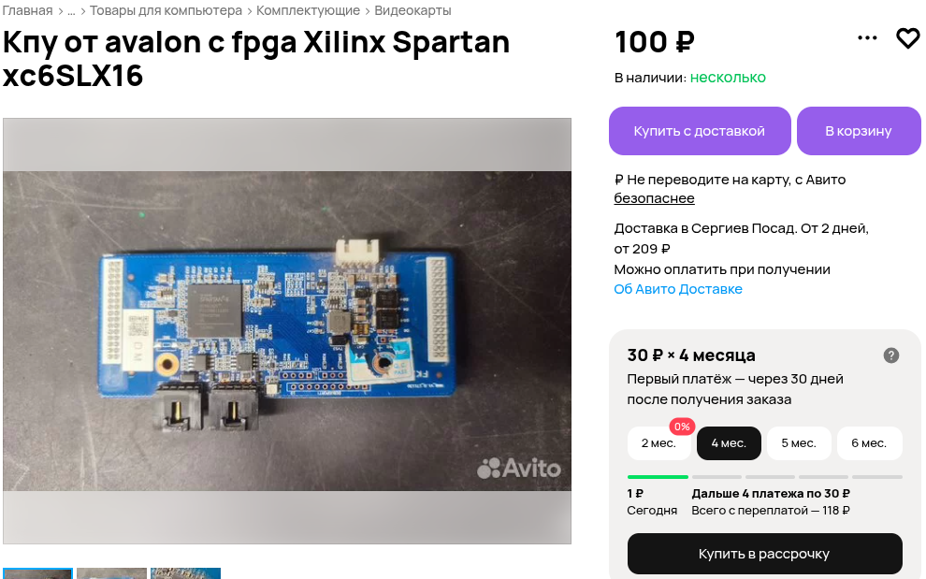The image size is (926, 579).
Task: Open Комплектующие breadcrumb category
Action: coord(308,10)
